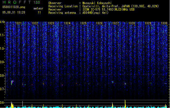Click the 'Receiving antenna' field label
Screen dimensions: 170x108
[x=62, y=13]
